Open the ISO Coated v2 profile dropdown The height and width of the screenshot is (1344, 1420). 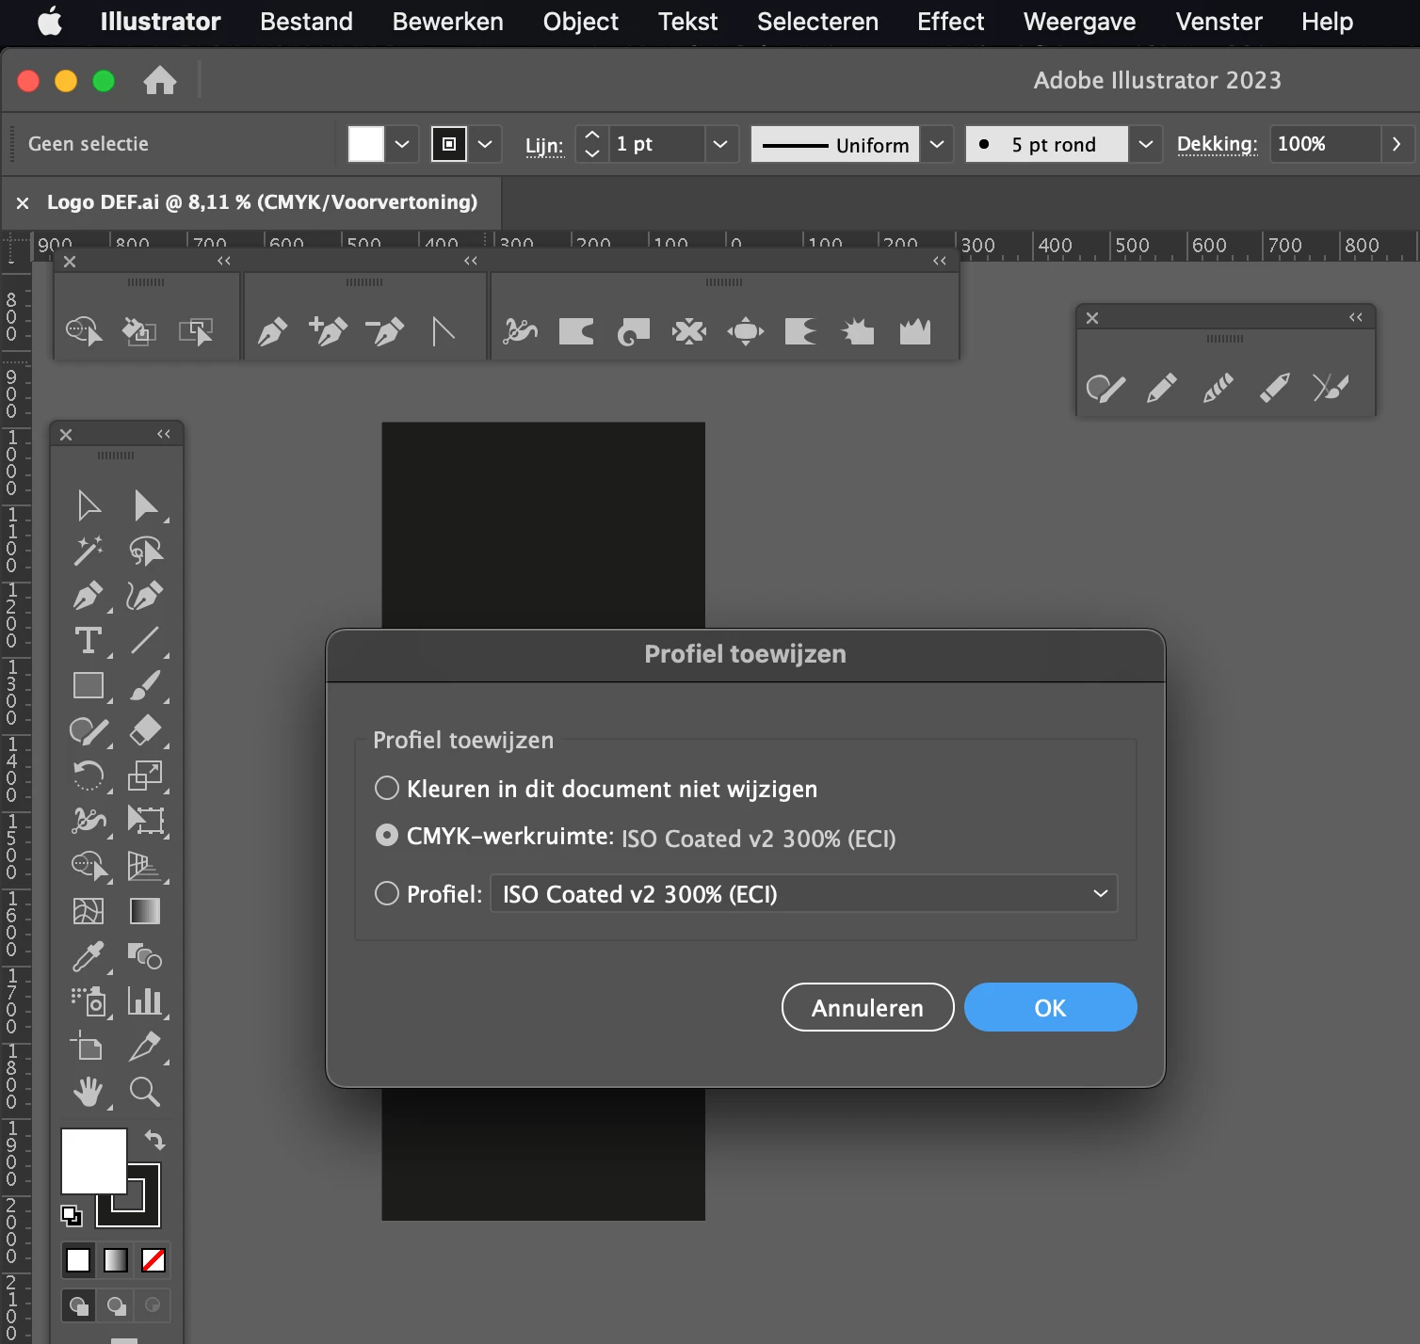pos(804,893)
